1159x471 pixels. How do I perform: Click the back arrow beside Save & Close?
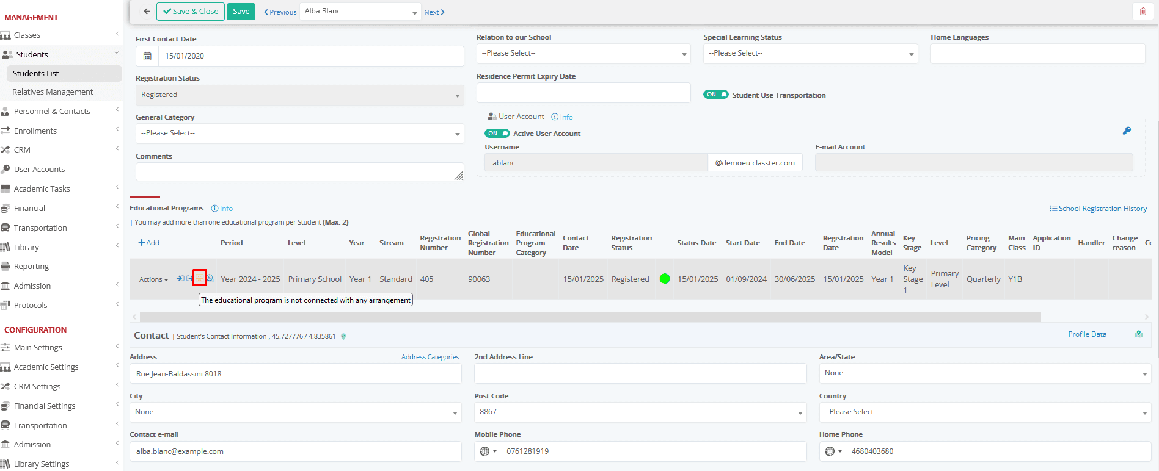(x=147, y=12)
